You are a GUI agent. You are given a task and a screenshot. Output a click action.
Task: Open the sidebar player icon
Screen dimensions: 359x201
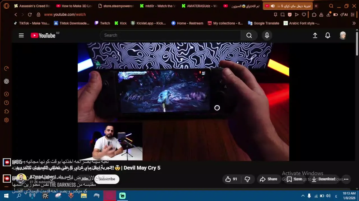tap(6, 94)
